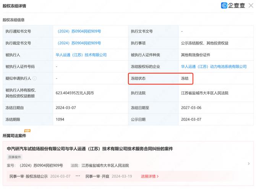Click the VIP badge above 所属司法案件
The height and width of the screenshot is (189, 256).
(x=27, y=131)
